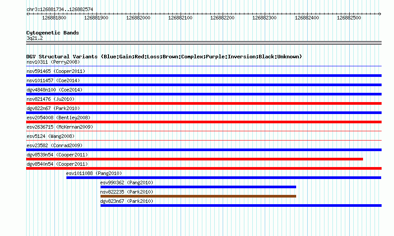The width and height of the screenshot is (394, 236).
Task: Click ruler position 126882500
Action: [349, 18]
